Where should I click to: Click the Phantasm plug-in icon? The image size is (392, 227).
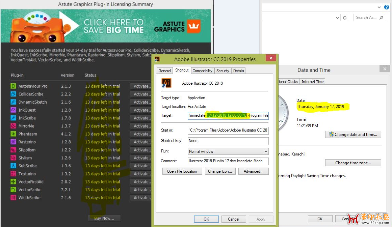[x=13, y=134]
